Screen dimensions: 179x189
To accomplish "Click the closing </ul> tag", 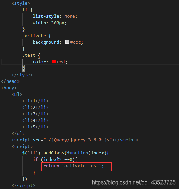I will click(x=18, y=134).
